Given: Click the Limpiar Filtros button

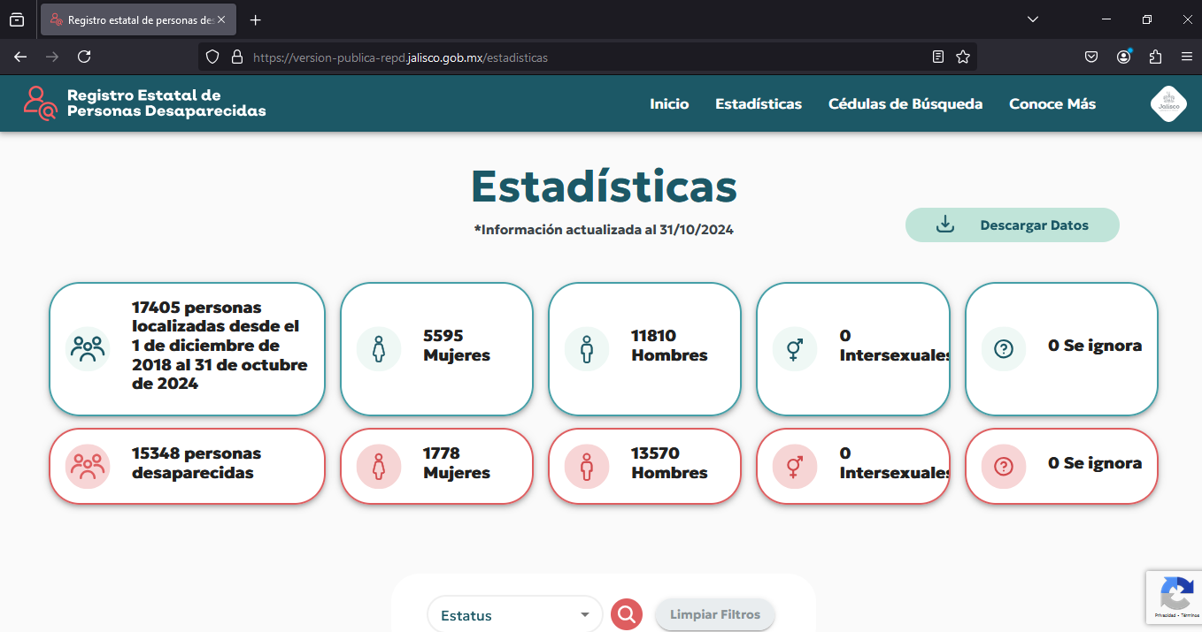Looking at the screenshot, I should point(714,614).
